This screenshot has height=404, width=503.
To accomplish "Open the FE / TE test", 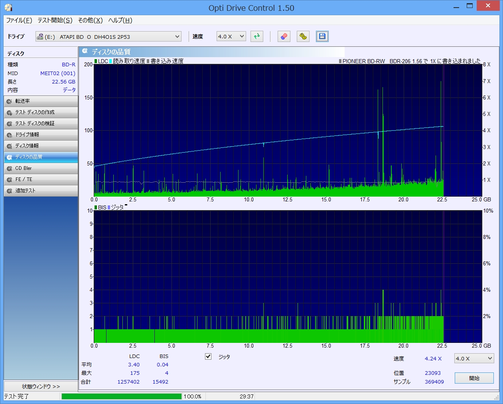I will pyautogui.click(x=41, y=179).
